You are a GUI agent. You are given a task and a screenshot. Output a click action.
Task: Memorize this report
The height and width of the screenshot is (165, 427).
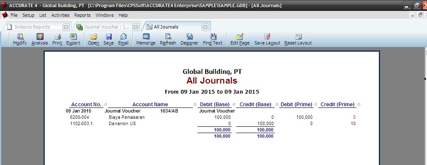point(146,39)
